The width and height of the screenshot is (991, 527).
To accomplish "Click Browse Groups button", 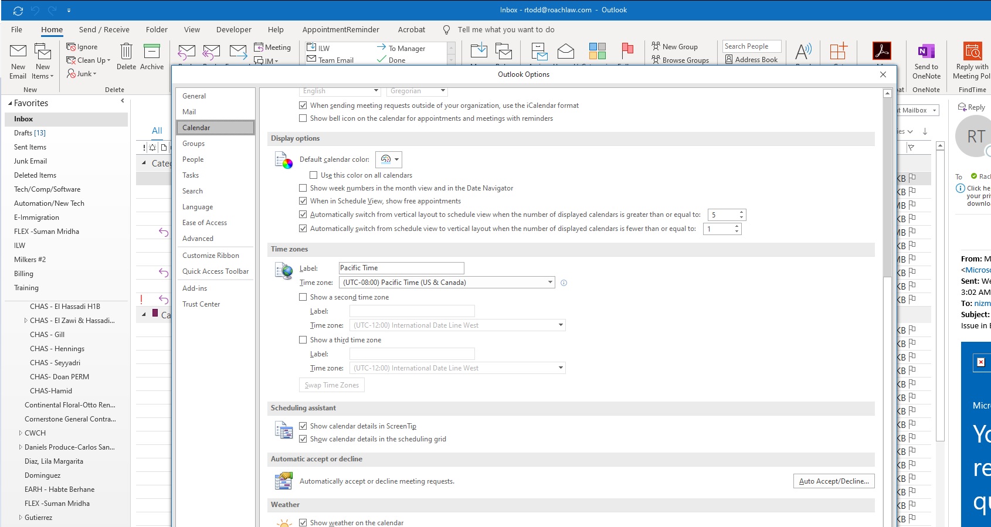I will point(680,60).
